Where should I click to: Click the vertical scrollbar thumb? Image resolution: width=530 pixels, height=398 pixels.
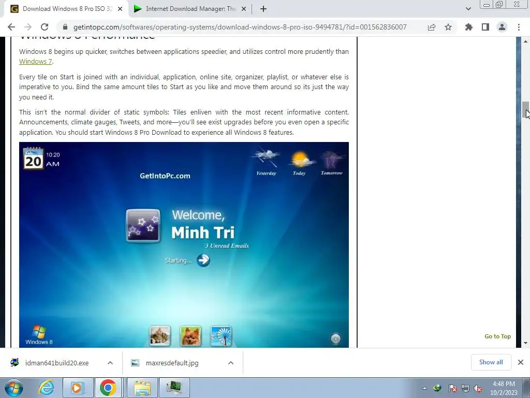pos(526,110)
